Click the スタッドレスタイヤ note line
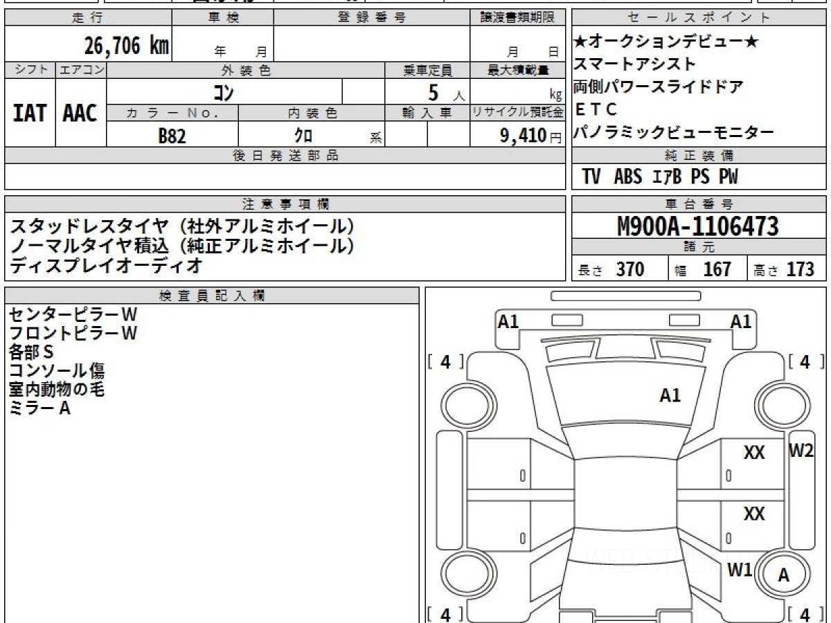Viewport: 831px width, 623px height. coord(183,226)
